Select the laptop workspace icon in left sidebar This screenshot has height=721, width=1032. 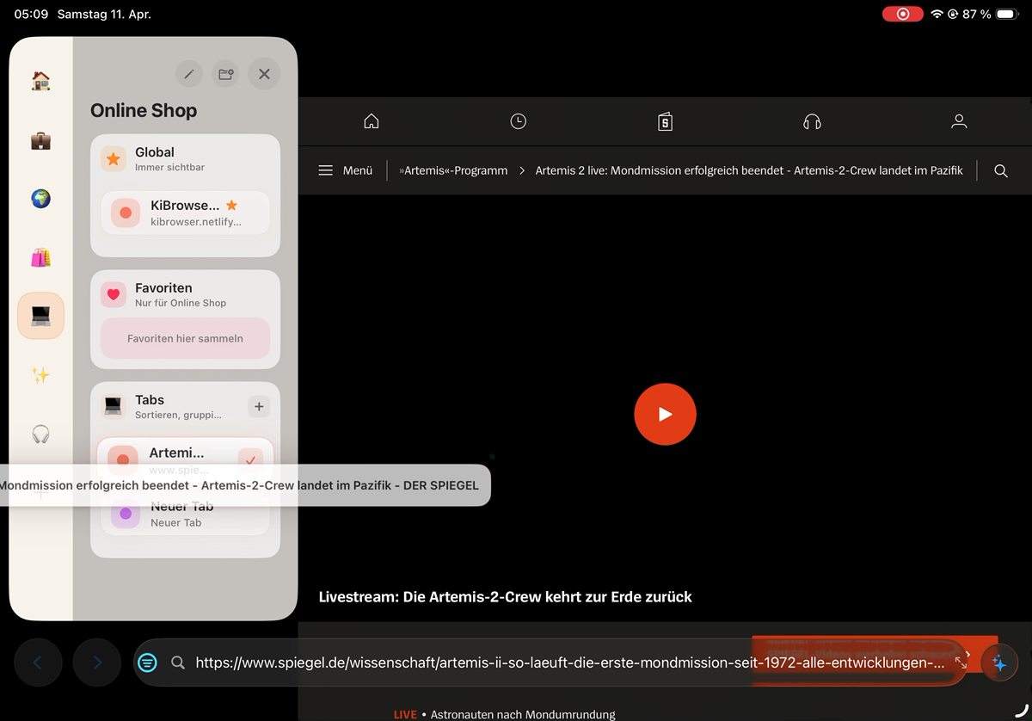pos(40,316)
